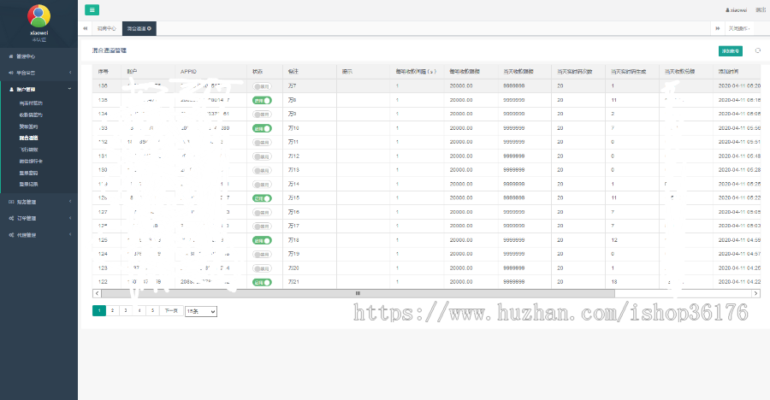Expand the 财务管理 sidebar section

39,202
